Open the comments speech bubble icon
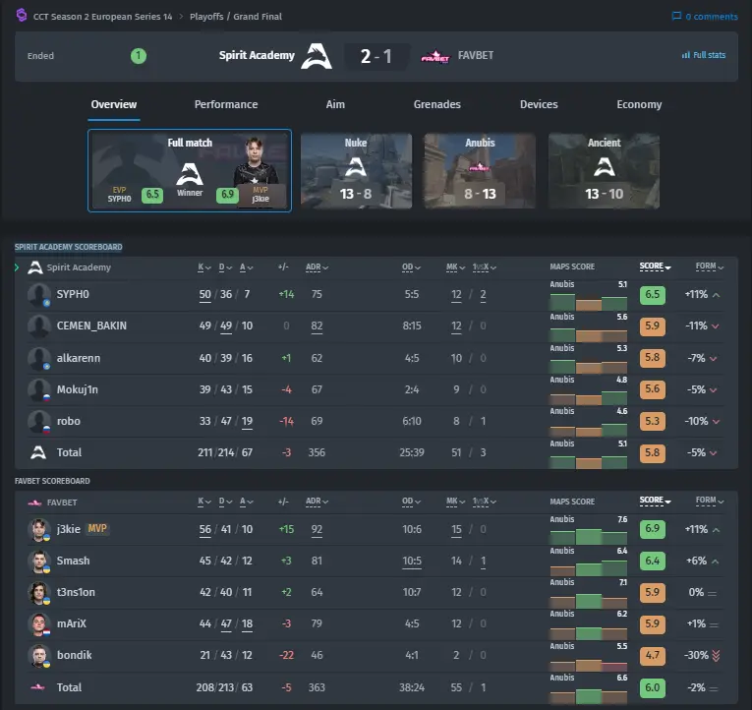The width and height of the screenshot is (752, 710). click(x=676, y=17)
